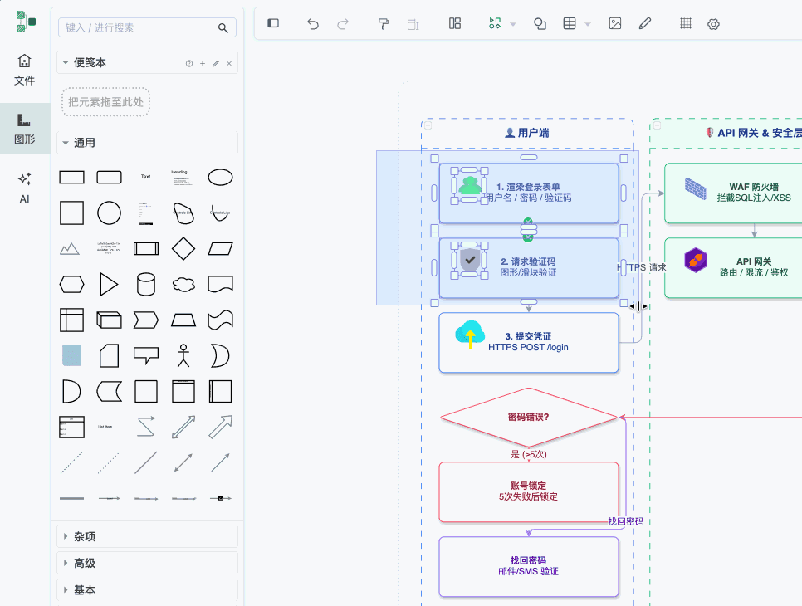Open dropdown arrow next to table icon

tap(588, 25)
